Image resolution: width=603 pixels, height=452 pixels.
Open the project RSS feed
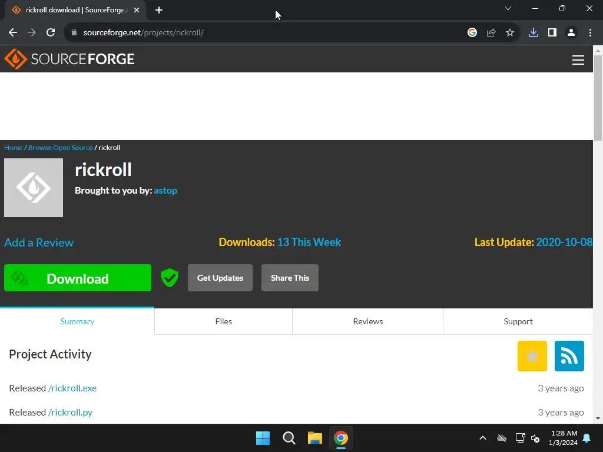[569, 356]
